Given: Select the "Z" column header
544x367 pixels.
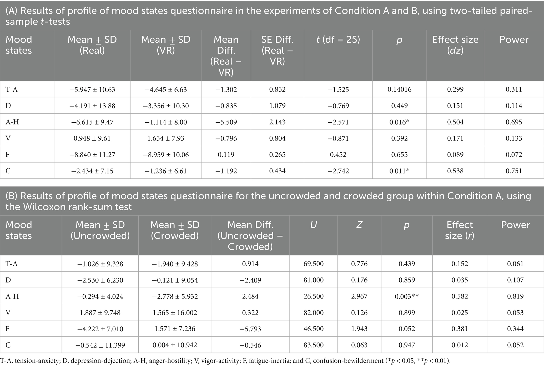Looking at the screenshot, I should pyautogui.click(x=359, y=225).
